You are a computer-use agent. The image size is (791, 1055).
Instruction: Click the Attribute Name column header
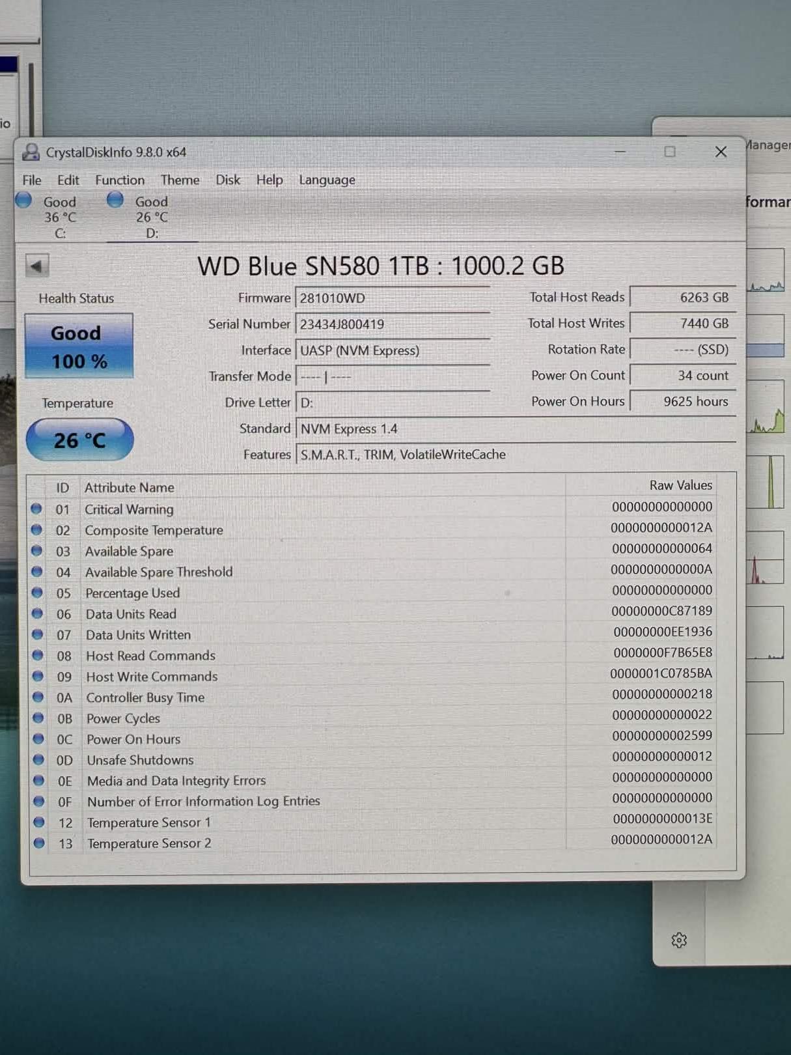pyautogui.click(x=129, y=487)
